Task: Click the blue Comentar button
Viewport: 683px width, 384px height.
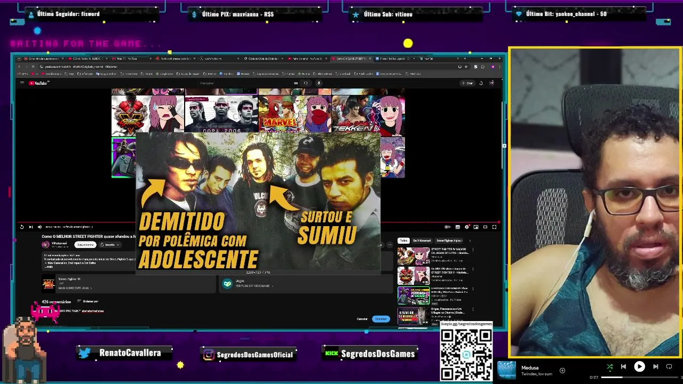Action: [x=381, y=319]
